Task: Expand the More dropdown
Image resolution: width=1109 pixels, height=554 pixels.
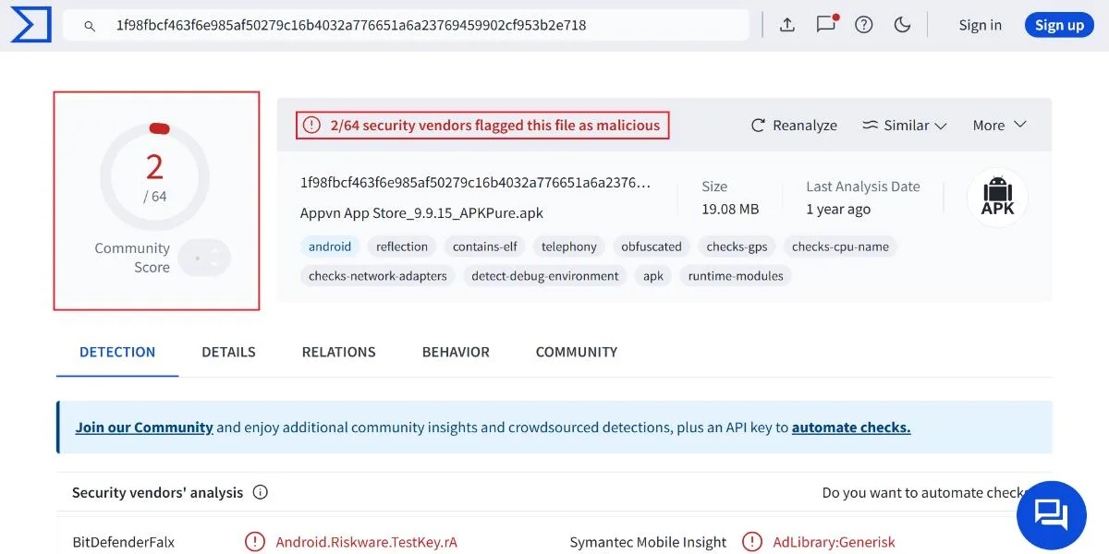Action: [x=1000, y=126]
